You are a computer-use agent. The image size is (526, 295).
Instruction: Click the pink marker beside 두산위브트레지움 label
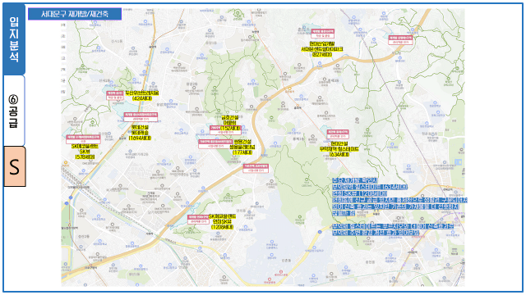tap(115, 96)
